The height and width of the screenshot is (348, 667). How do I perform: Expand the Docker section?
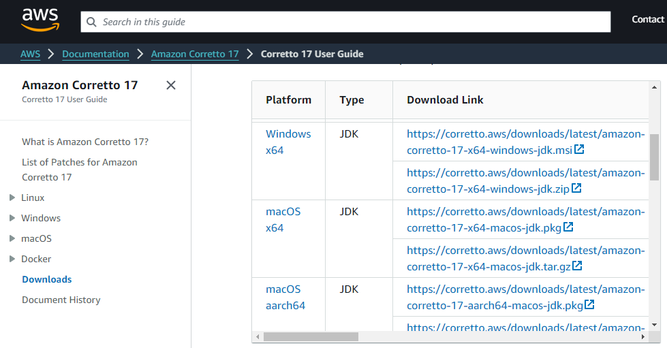[x=12, y=259]
